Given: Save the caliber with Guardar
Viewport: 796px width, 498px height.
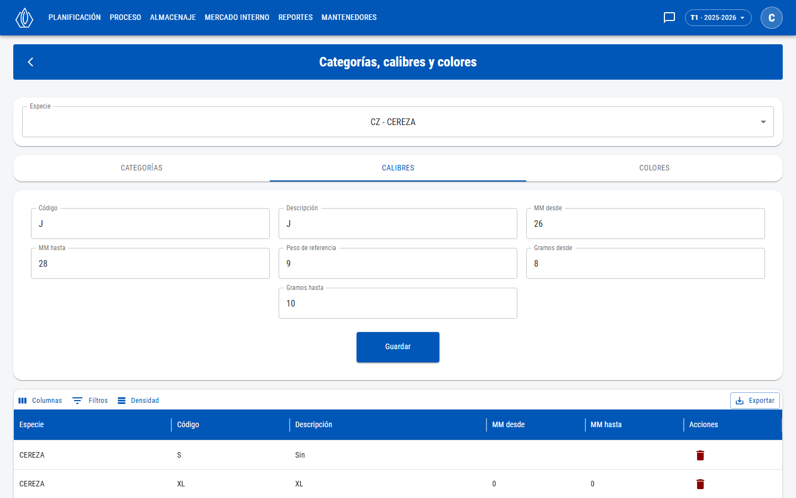Looking at the screenshot, I should tap(398, 347).
